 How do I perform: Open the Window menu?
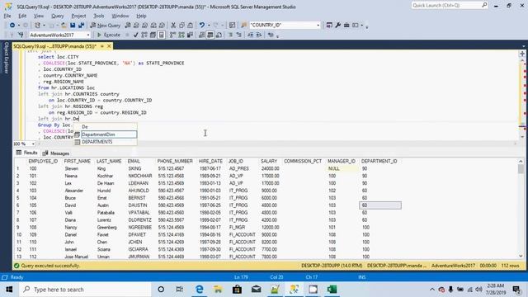tap(120, 16)
